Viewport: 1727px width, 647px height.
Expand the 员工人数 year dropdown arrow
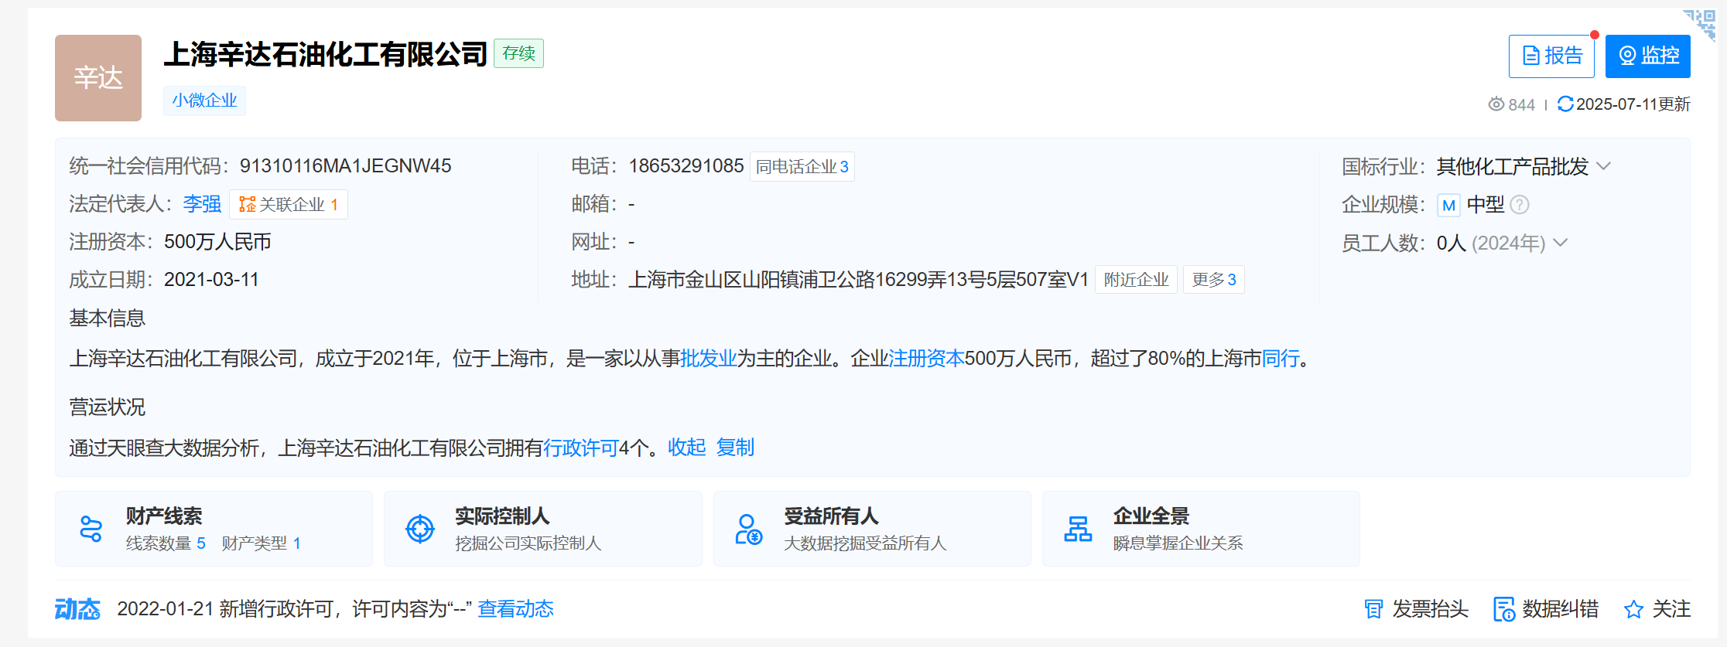point(1561,243)
